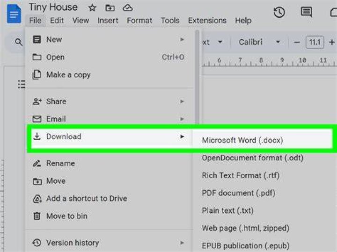Decrease font size with minus button
The image size is (337, 252).
[x=297, y=42]
